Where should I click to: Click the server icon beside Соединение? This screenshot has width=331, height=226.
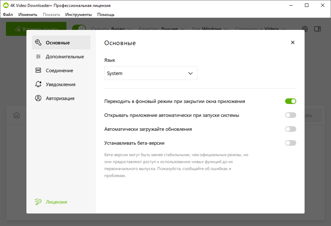click(38, 71)
